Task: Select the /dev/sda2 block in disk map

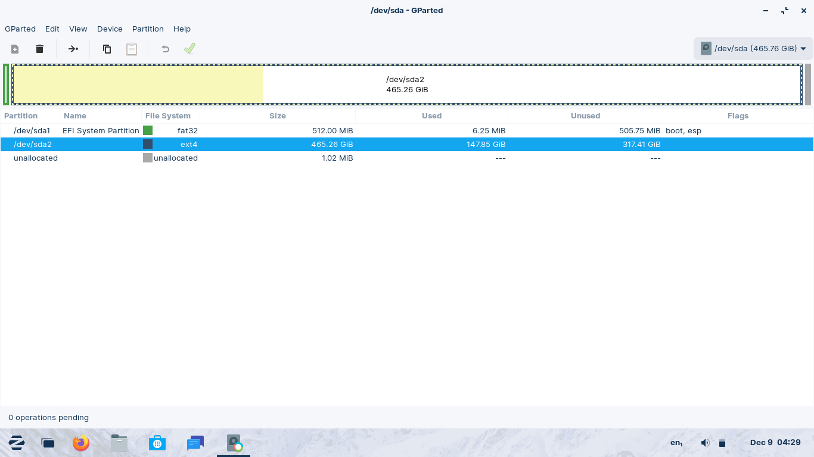Action: [x=407, y=84]
